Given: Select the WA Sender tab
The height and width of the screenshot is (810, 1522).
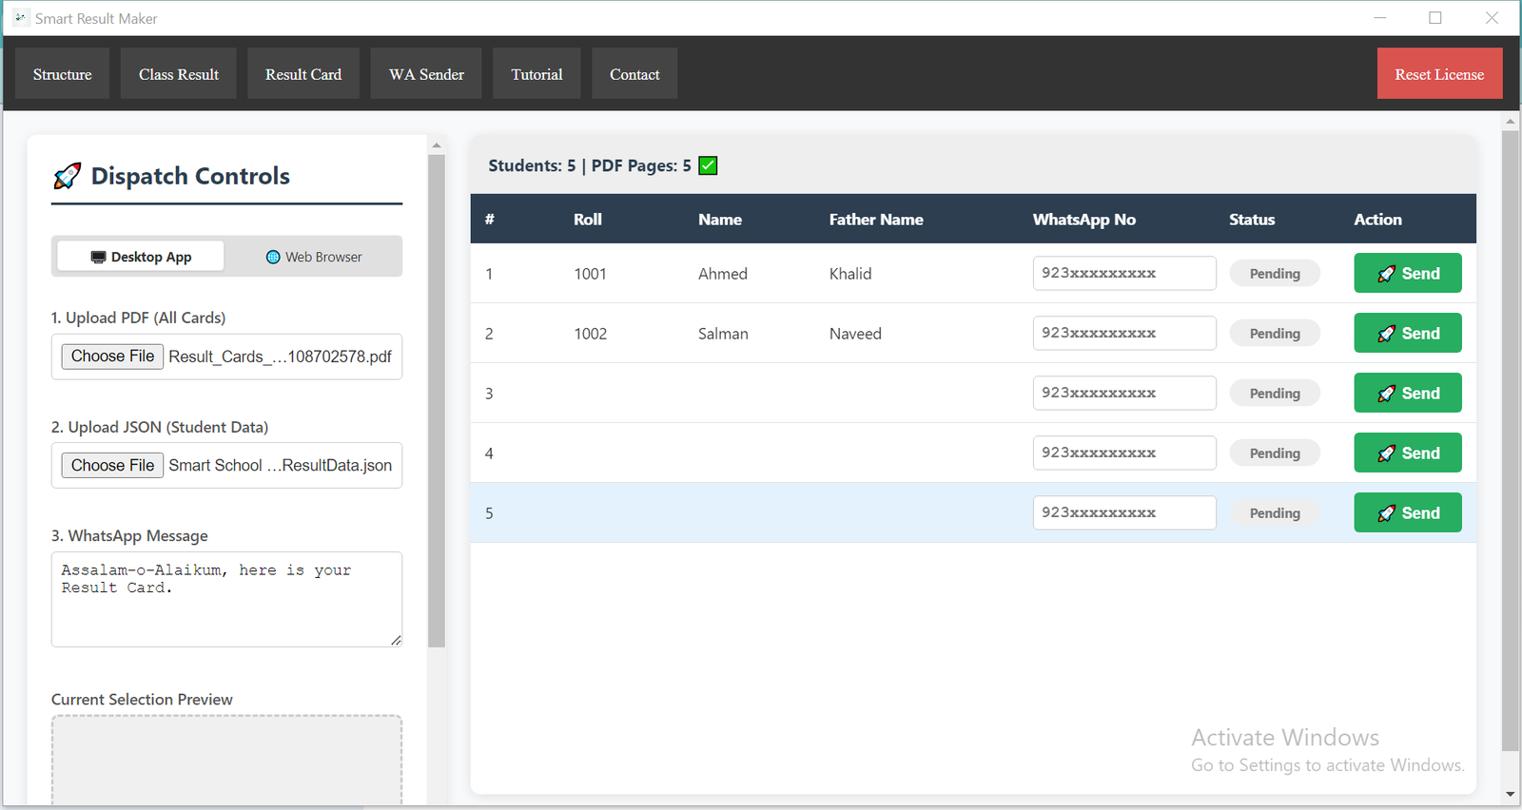Looking at the screenshot, I should click(x=426, y=74).
